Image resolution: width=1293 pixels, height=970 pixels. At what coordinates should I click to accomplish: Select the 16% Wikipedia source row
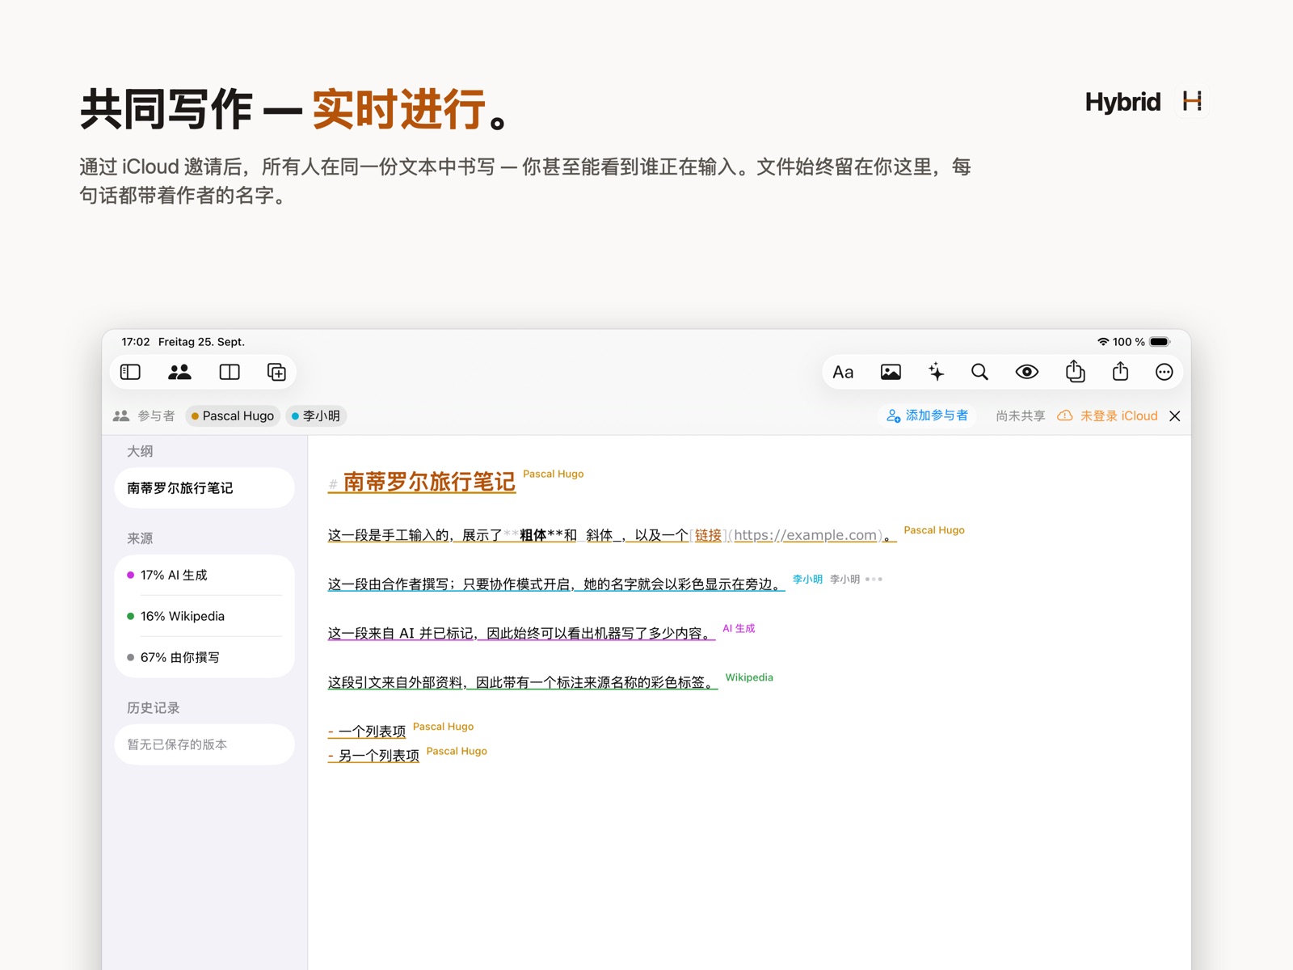(204, 616)
